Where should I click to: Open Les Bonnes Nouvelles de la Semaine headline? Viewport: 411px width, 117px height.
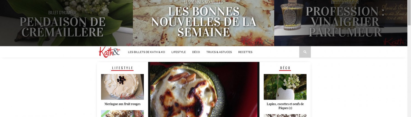[204, 22]
